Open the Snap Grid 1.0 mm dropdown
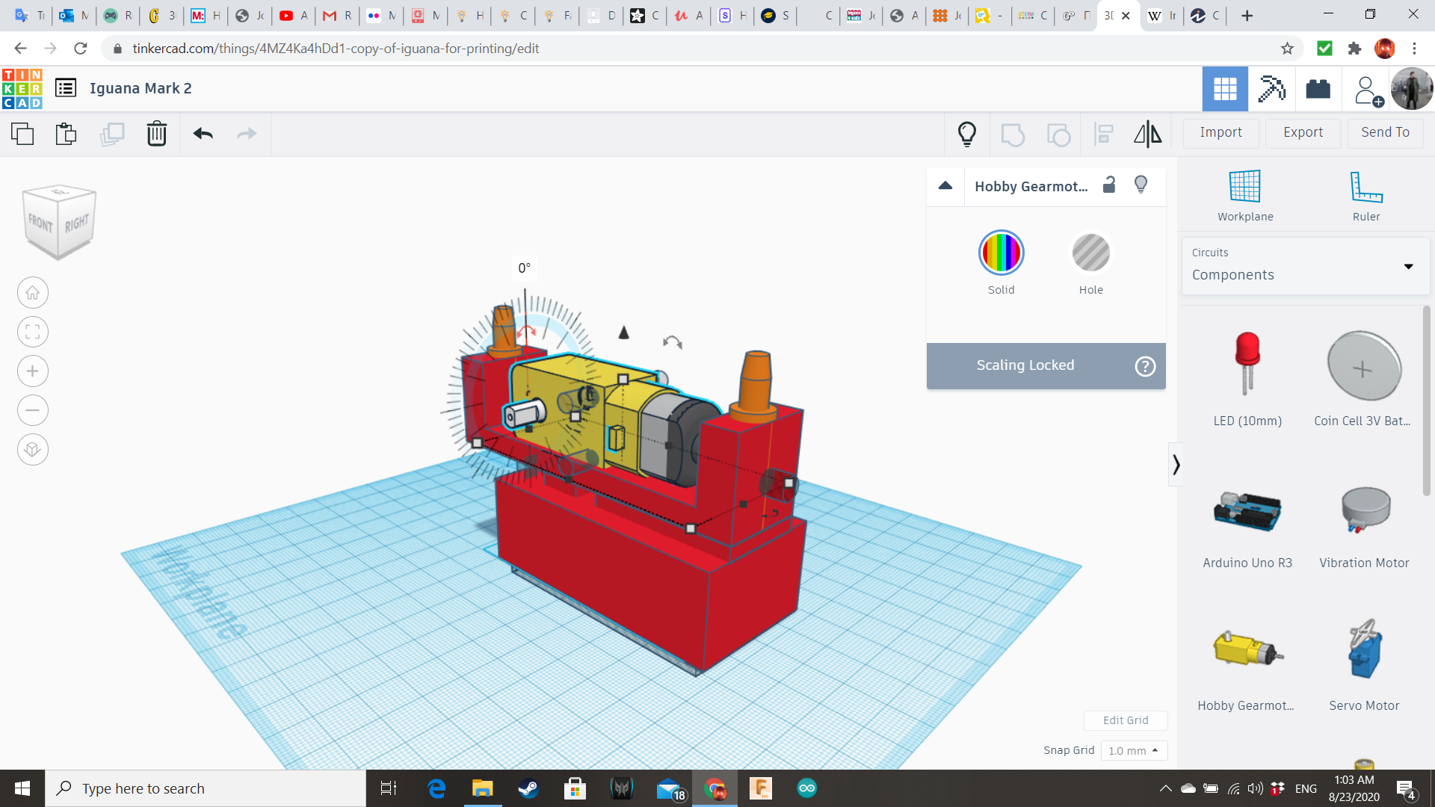The image size is (1435, 807). pos(1133,750)
